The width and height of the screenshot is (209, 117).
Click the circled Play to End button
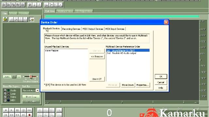[23, 110]
